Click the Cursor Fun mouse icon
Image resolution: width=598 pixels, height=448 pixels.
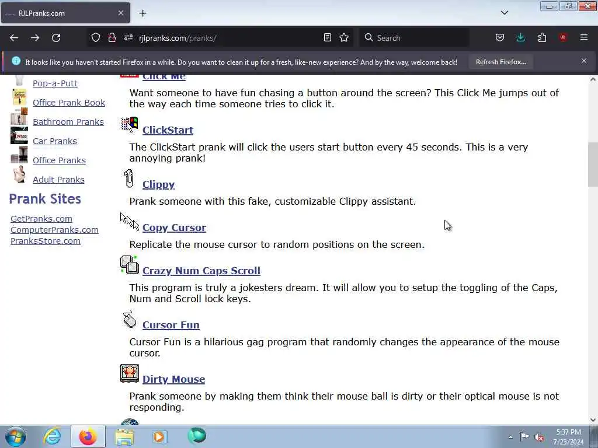(130, 319)
